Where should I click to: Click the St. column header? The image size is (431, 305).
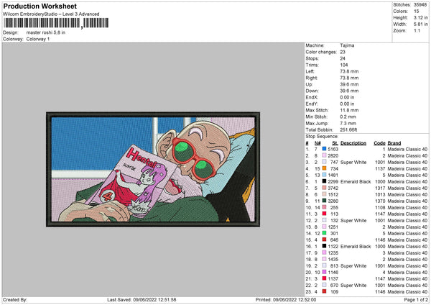334,142
